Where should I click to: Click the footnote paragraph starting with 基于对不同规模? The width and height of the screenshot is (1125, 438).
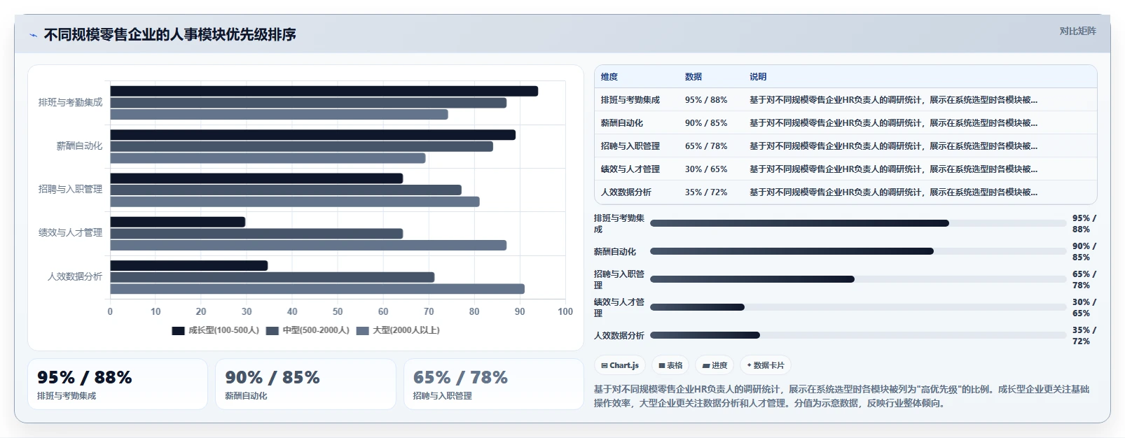pos(842,396)
